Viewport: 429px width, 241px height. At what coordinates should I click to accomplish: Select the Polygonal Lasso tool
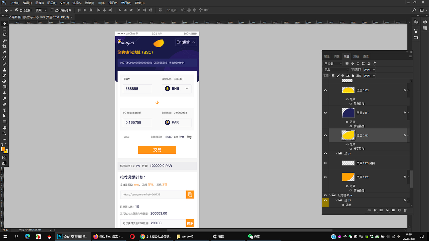pyautogui.click(x=5, y=35)
